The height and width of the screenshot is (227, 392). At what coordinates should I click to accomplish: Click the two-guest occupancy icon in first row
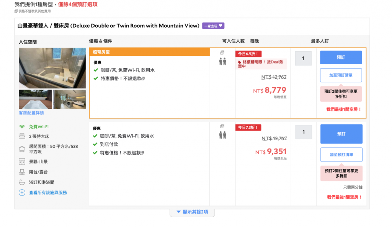pyautogui.click(x=222, y=61)
